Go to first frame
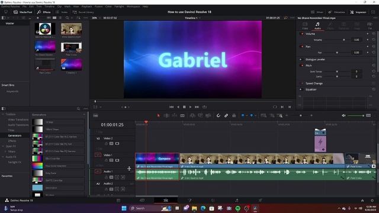379x213 pixels. tap(171, 106)
